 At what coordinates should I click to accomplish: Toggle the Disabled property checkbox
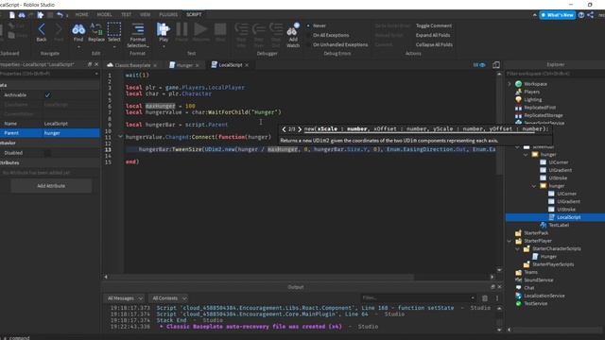coord(47,153)
